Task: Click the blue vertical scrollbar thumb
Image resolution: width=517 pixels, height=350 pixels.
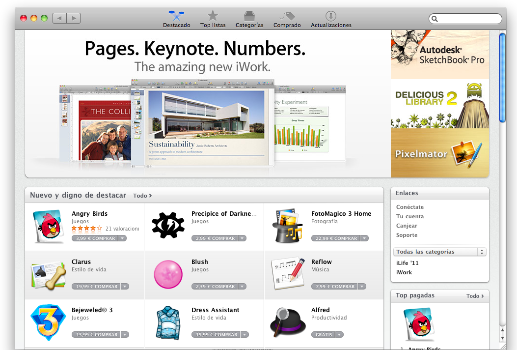Action: [502, 78]
